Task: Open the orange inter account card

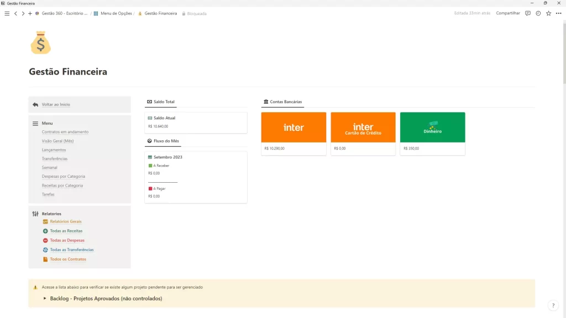Action: [294, 134]
